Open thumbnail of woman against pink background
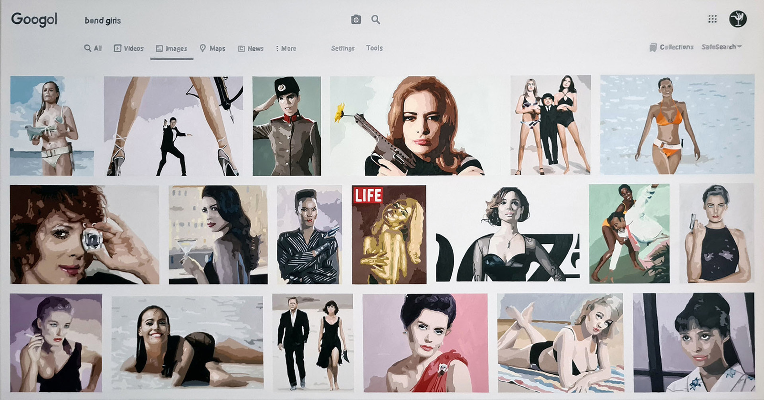The width and height of the screenshot is (764, 400). coord(425,343)
